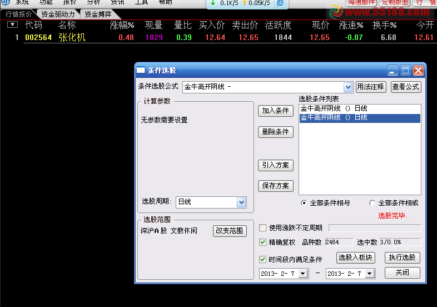Sort by the 量比 column header

(x=182, y=26)
